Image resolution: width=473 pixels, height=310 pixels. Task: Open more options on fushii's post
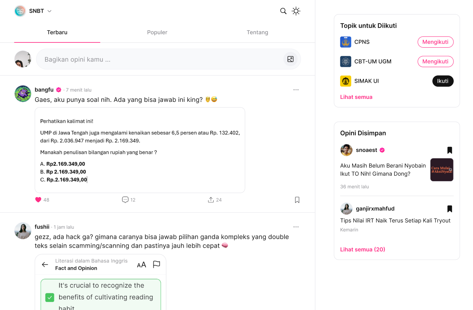[296, 227]
